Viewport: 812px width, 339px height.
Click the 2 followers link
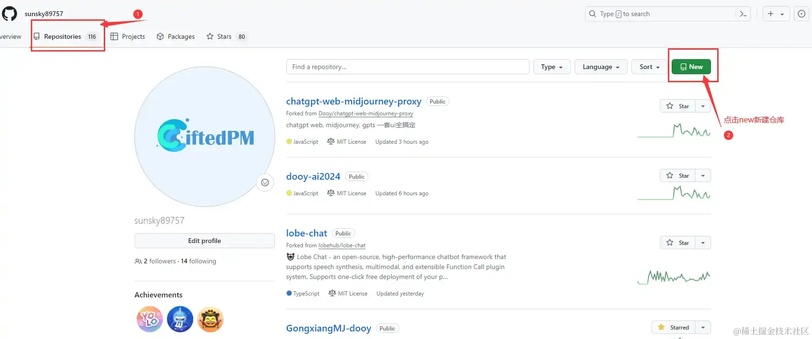click(160, 261)
